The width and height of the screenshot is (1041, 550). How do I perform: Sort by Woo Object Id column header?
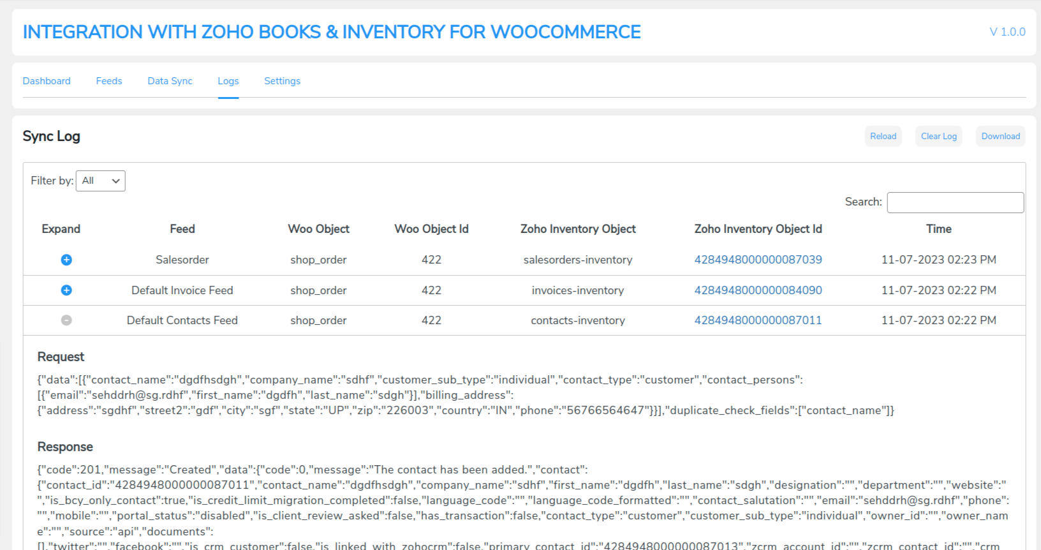point(431,229)
